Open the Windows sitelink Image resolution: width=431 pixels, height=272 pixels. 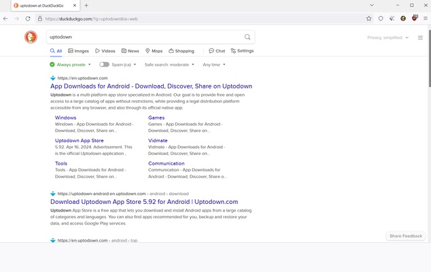[x=65, y=118]
